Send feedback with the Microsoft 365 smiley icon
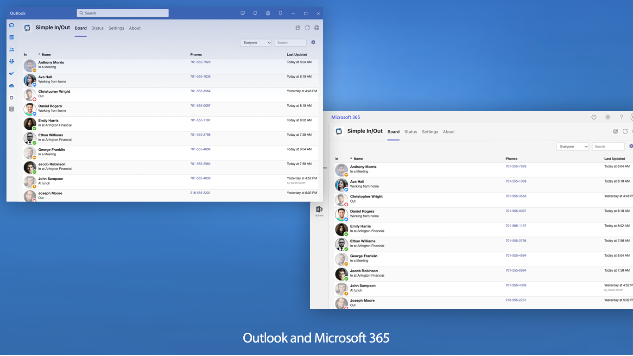Viewport: 633px width, 356px height. coord(594,117)
